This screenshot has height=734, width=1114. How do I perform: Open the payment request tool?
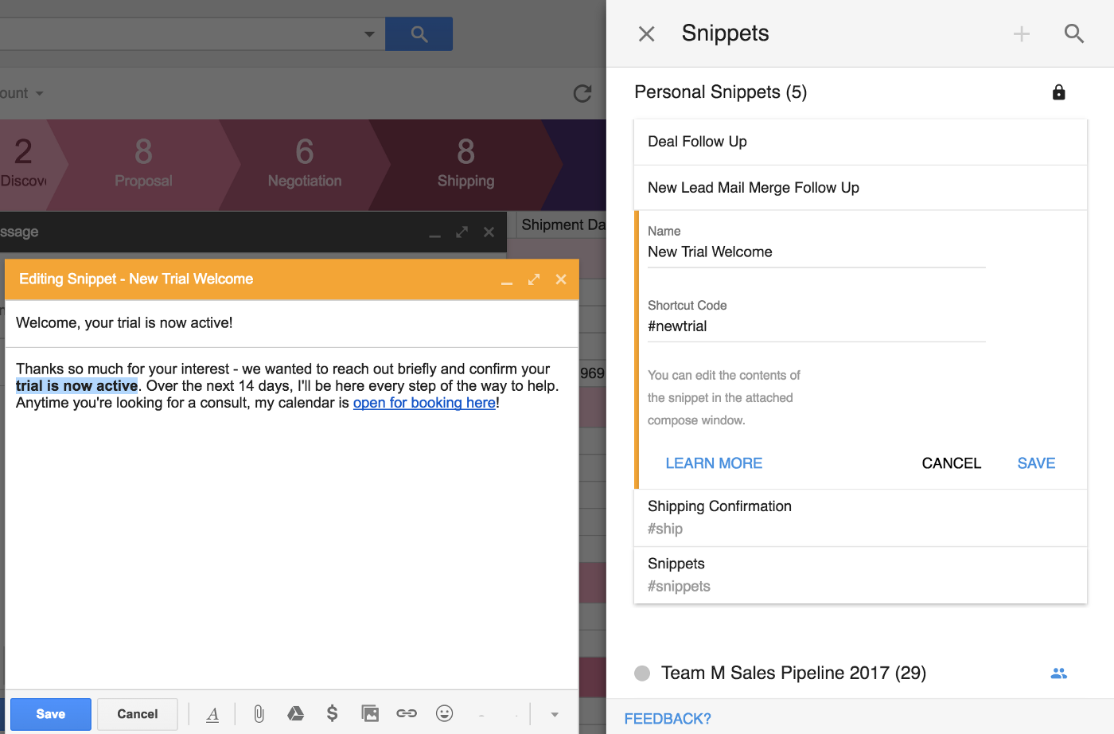point(333,713)
